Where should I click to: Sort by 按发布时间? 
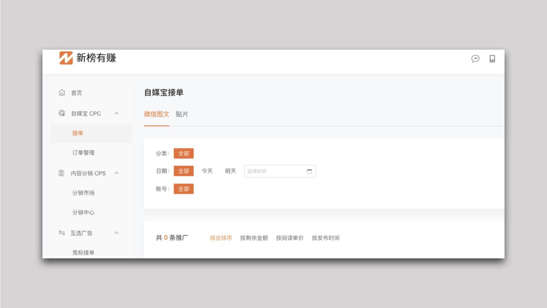tap(326, 238)
